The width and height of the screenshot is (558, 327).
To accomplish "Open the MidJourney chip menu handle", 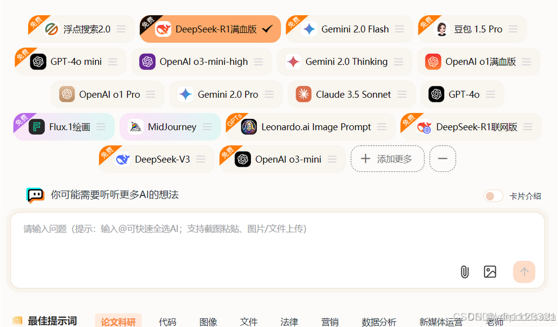I will 207,127.
